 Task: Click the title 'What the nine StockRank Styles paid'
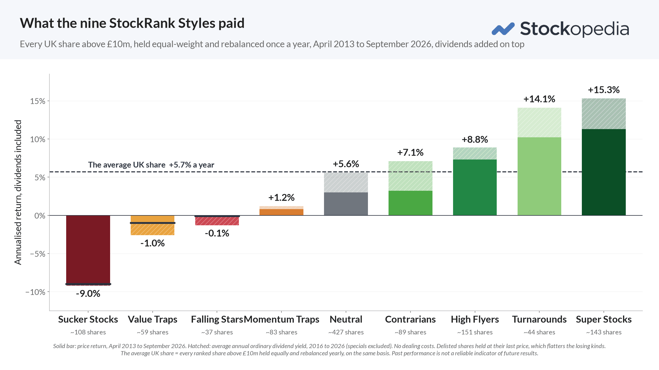pyautogui.click(x=132, y=23)
